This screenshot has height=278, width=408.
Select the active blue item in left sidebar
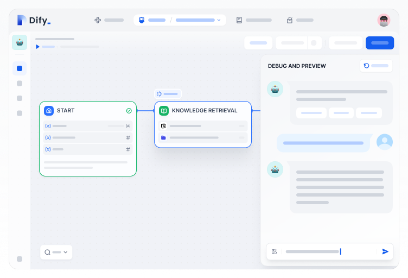tap(20, 68)
